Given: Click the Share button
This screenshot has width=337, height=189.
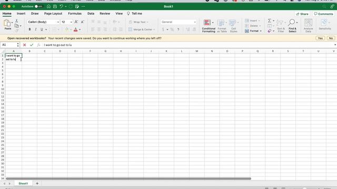Looking at the screenshot, I should [x=302, y=14].
